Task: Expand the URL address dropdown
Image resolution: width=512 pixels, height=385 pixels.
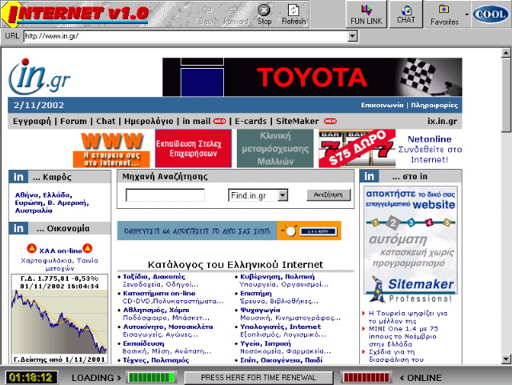Action: 352,36
